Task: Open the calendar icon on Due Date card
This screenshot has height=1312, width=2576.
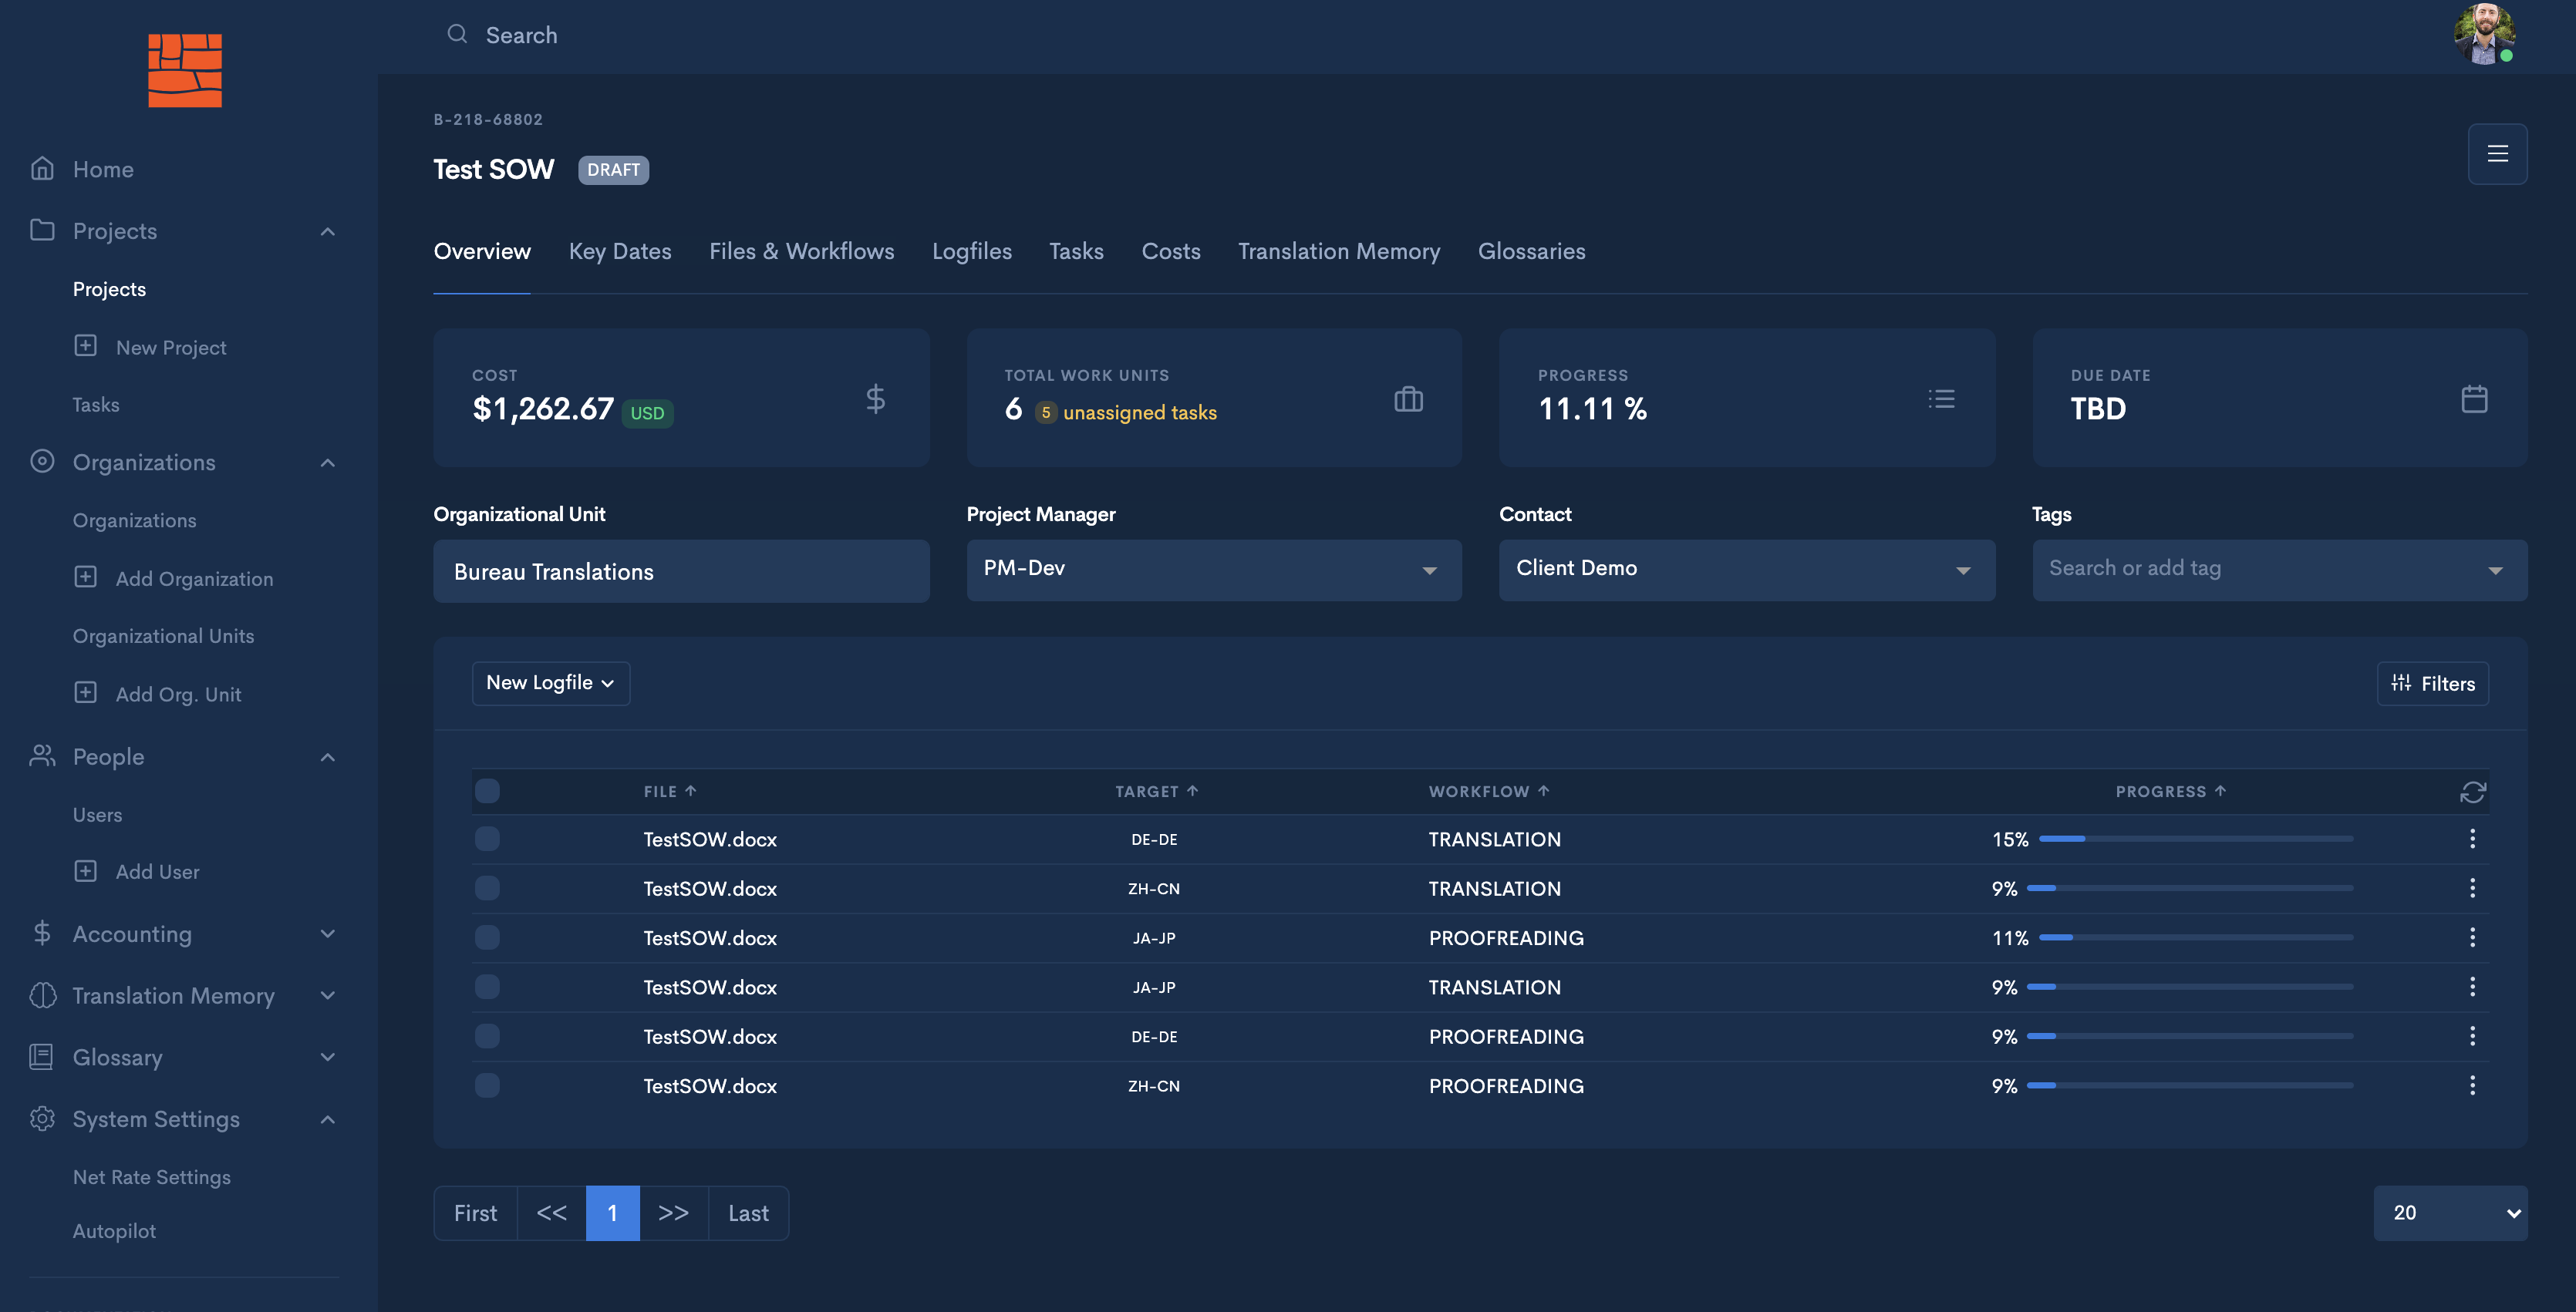Action: click(x=2474, y=398)
